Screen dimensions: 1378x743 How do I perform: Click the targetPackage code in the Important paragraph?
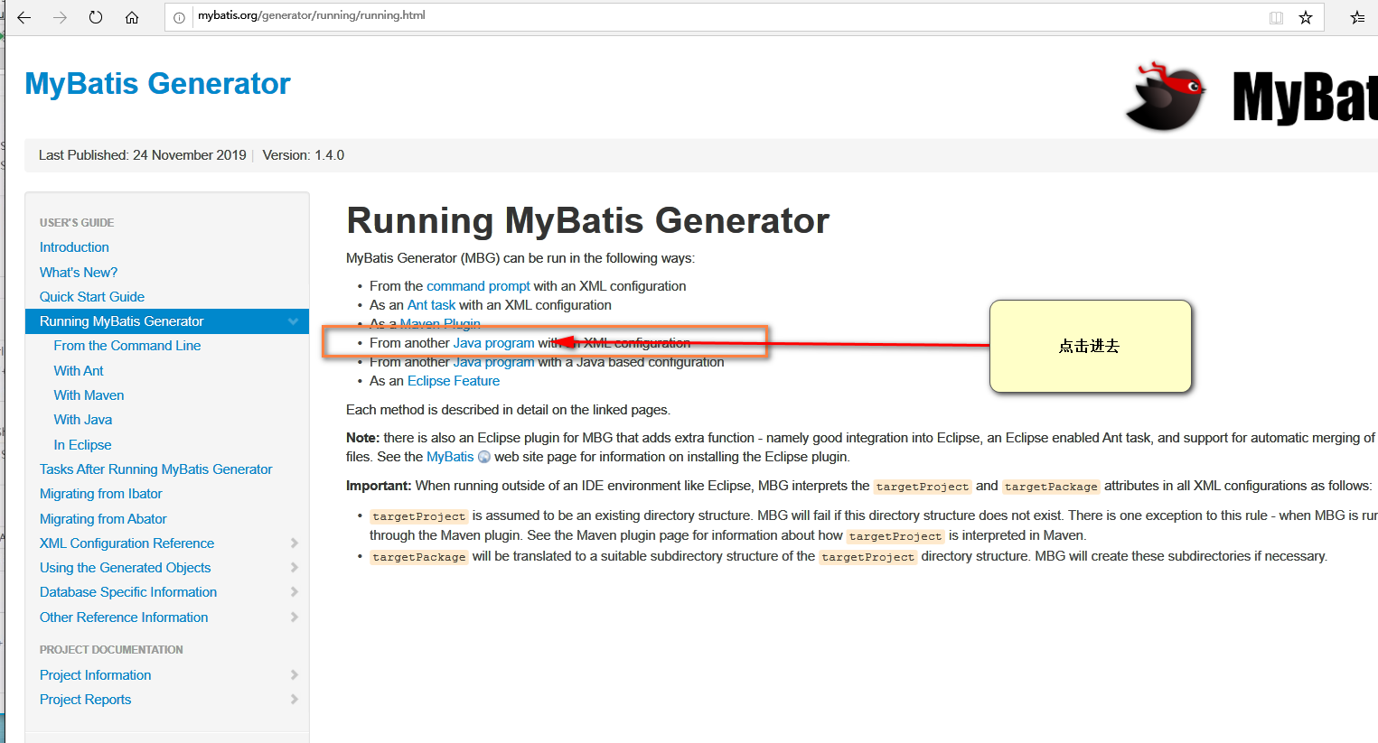pos(1051,487)
